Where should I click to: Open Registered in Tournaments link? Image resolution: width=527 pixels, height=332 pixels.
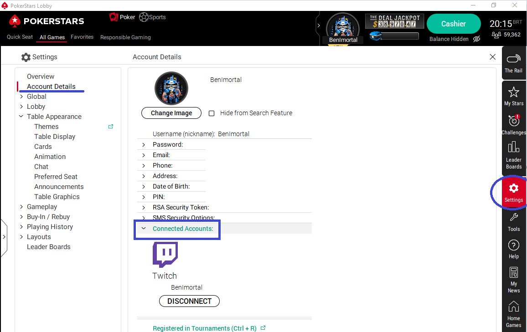[x=205, y=328]
